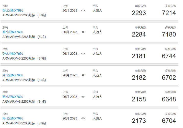
Task: Select the 6648 multi-core score
Action: [169, 99]
